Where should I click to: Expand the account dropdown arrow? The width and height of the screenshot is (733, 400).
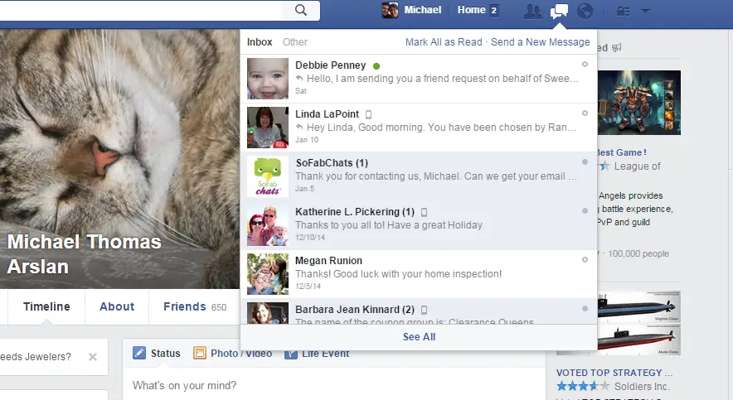646,11
